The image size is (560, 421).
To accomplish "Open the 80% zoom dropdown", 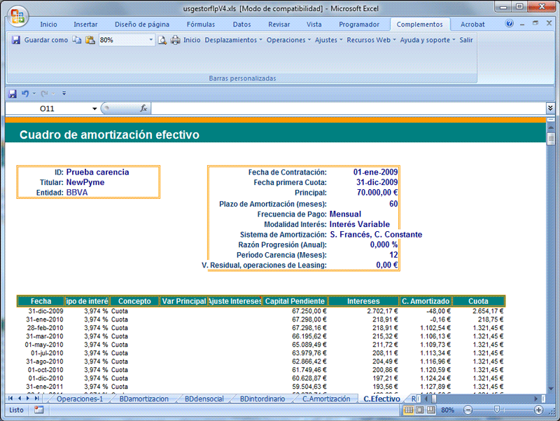I will [151, 40].
